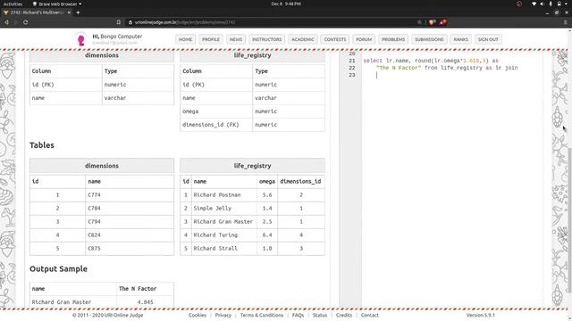The width and height of the screenshot is (572, 321).
Task: Click the pink user avatar icon
Action: point(81,39)
